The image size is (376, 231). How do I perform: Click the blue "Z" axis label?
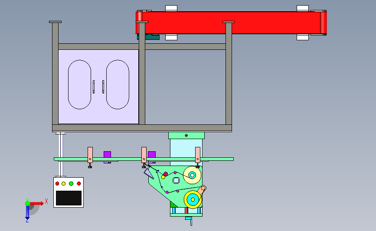tap(27, 221)
